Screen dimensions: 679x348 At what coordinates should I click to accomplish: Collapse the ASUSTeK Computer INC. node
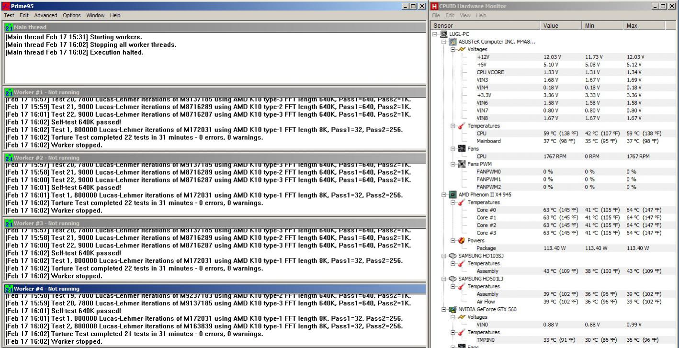(x=444, y=42)
